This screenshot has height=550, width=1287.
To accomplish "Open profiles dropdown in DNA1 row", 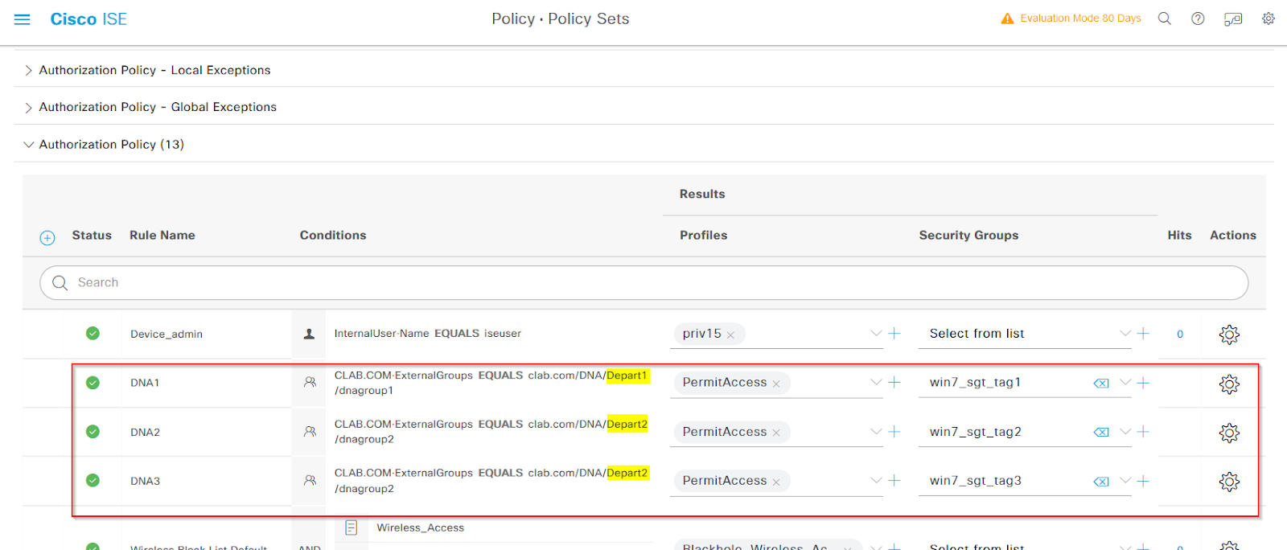I will point(876,383).
